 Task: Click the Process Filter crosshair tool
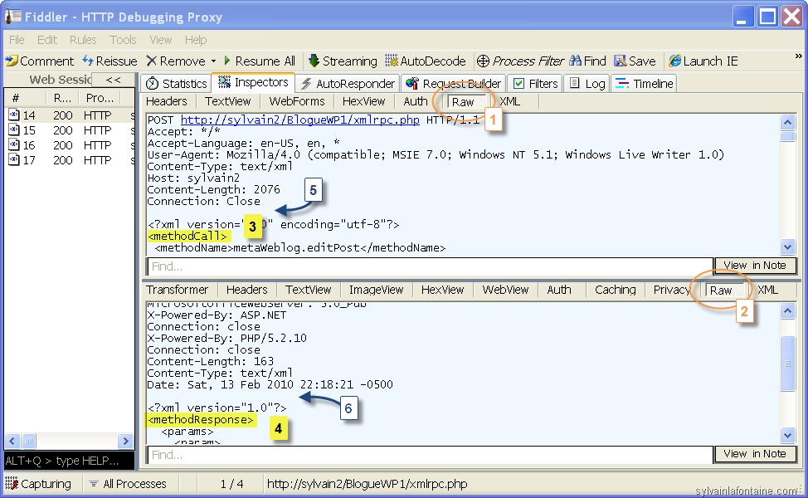point(520,61)
